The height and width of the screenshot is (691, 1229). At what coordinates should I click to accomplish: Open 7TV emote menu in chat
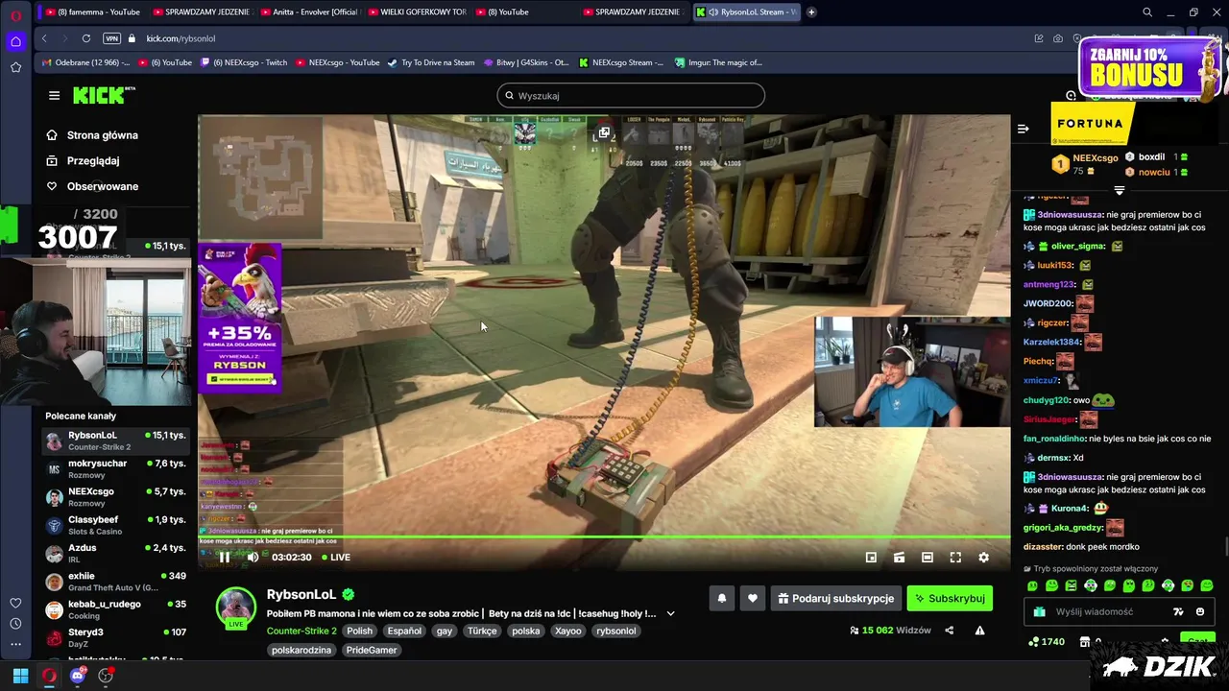pos(1178,611)
